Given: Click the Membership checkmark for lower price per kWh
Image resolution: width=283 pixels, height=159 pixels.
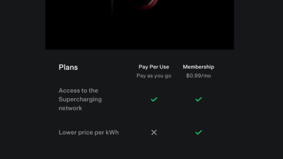Looking at the screenshot, I should tap(199, 132).
